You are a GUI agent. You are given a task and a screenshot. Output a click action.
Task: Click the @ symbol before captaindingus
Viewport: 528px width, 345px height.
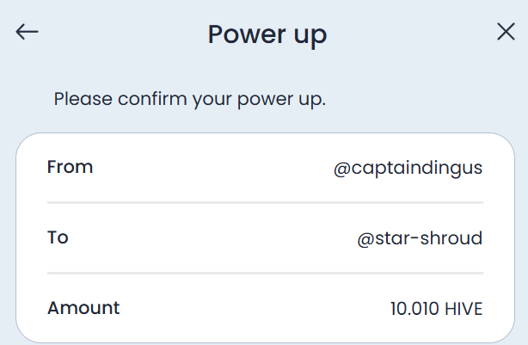(342, 169)
